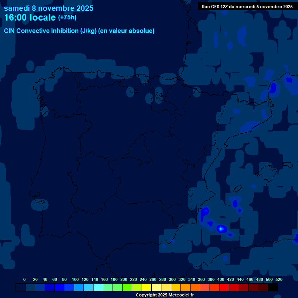298x298 pixels.
Task: Click the 'CIN Convective Inhibition (J/kg)' title
Action: click(50, 31)
